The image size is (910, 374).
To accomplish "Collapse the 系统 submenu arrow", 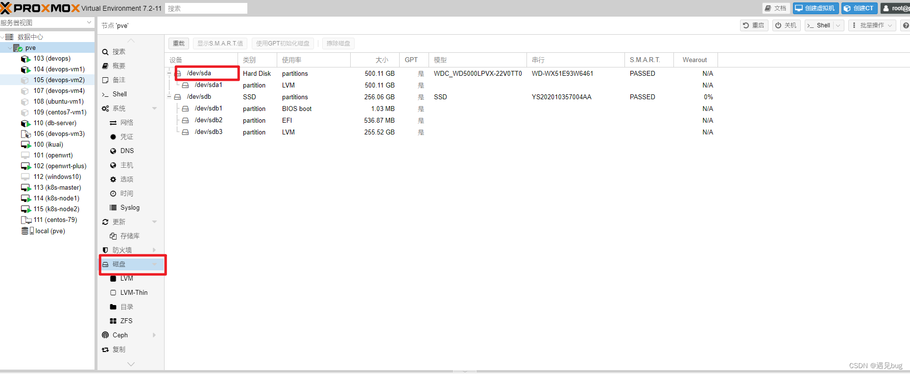I will click(155, 109).
